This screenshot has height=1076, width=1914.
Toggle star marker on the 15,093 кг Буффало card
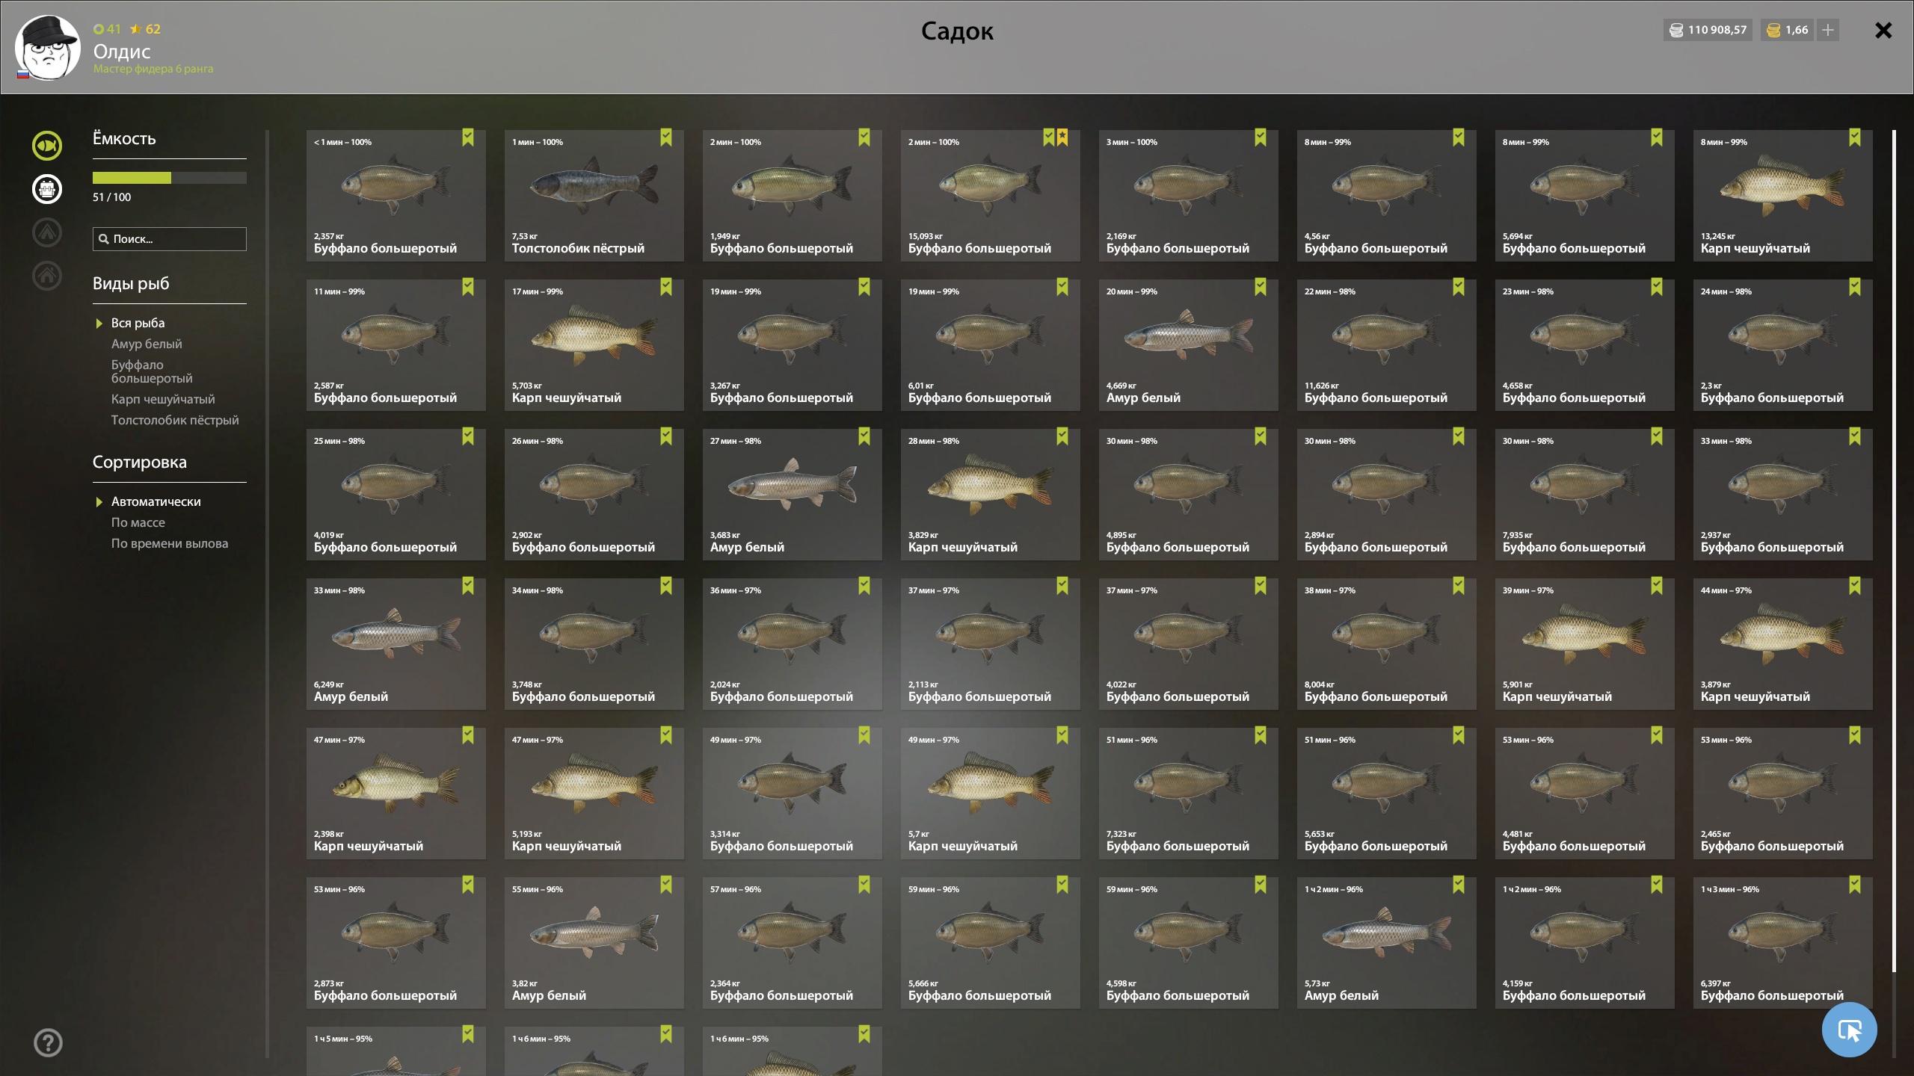pyautogui.click(x=1062, y=137)
